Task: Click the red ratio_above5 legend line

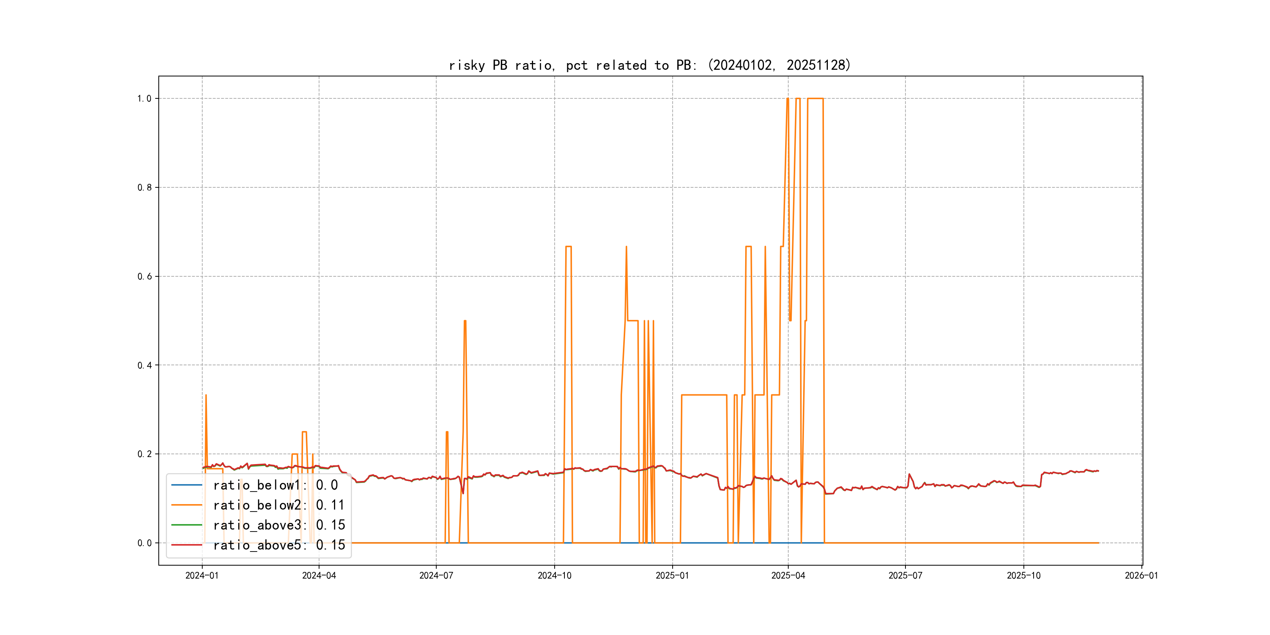Action: click(x=186, y=545)
